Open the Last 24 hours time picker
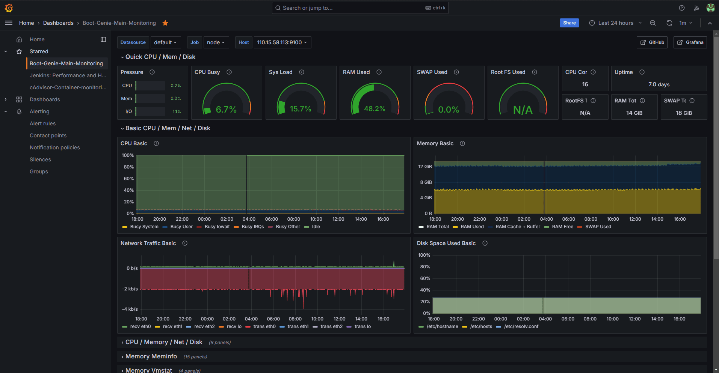Screen dimensions: 719x373 coord(615,23)
